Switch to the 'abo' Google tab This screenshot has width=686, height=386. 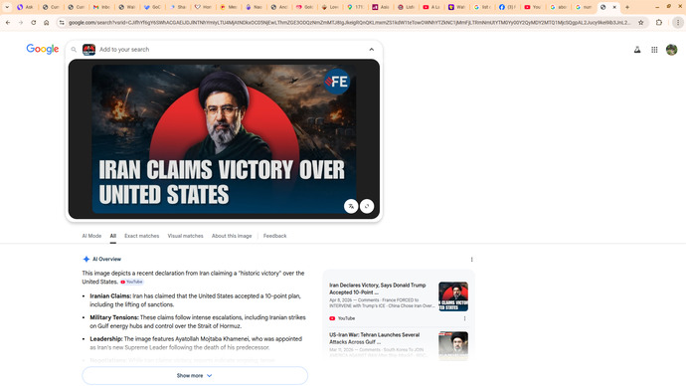click(x=559, y=7)
